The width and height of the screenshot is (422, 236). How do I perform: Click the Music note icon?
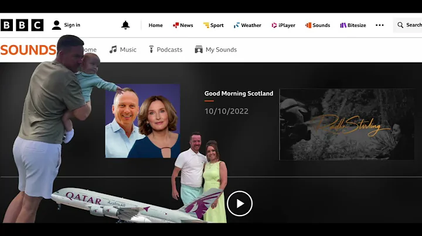(113, 49)
